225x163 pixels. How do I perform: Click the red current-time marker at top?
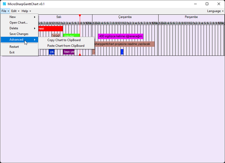tap(80, 16)
